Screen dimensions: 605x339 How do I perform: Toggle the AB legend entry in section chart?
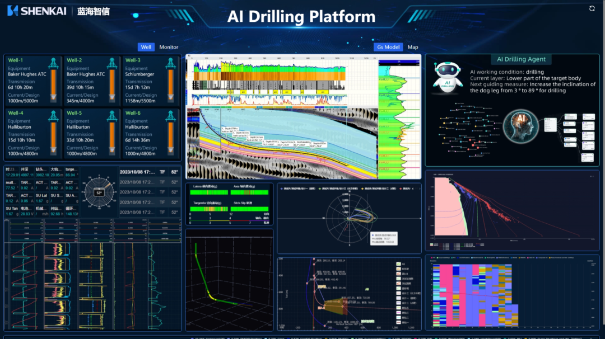point(401,264)
